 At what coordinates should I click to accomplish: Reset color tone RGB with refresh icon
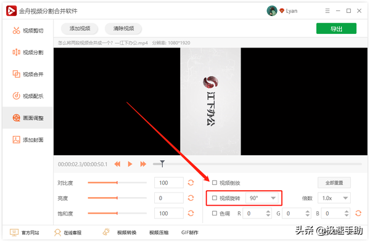click(358, 213)
